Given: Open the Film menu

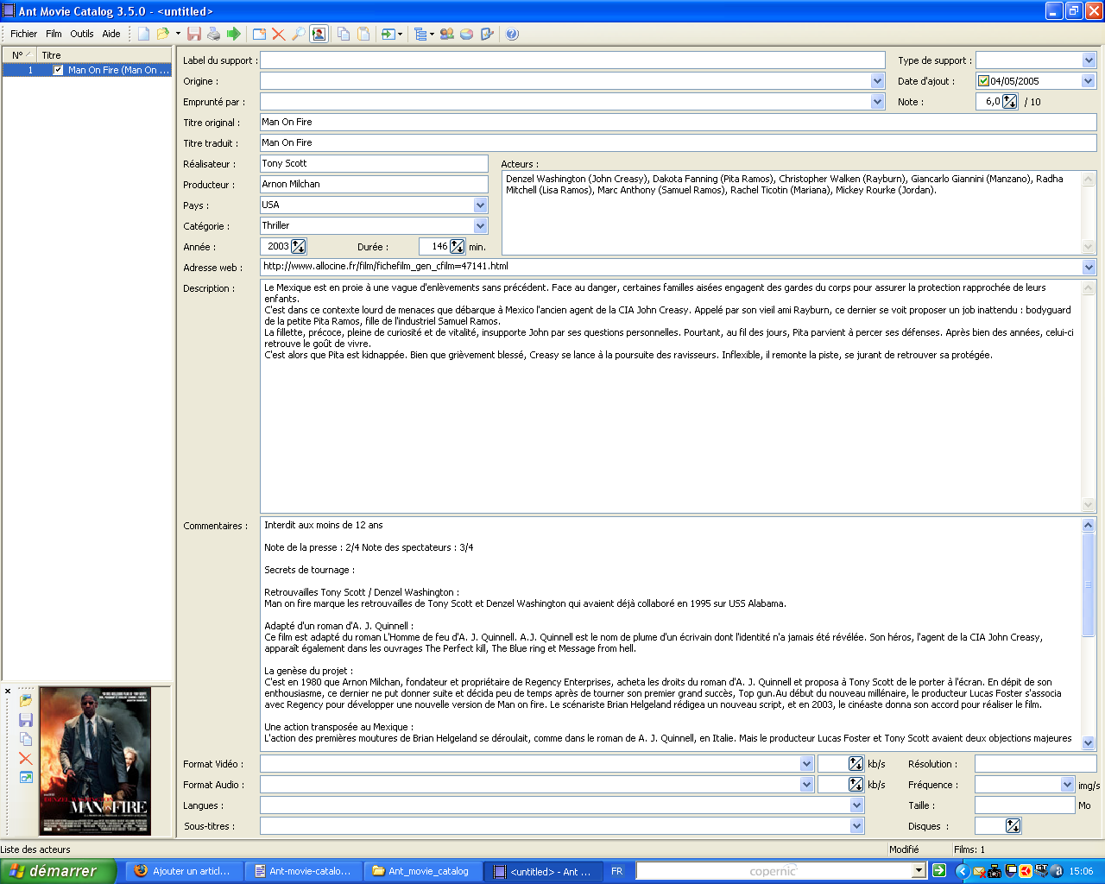Looking at the screenshot, I should 54,34.
